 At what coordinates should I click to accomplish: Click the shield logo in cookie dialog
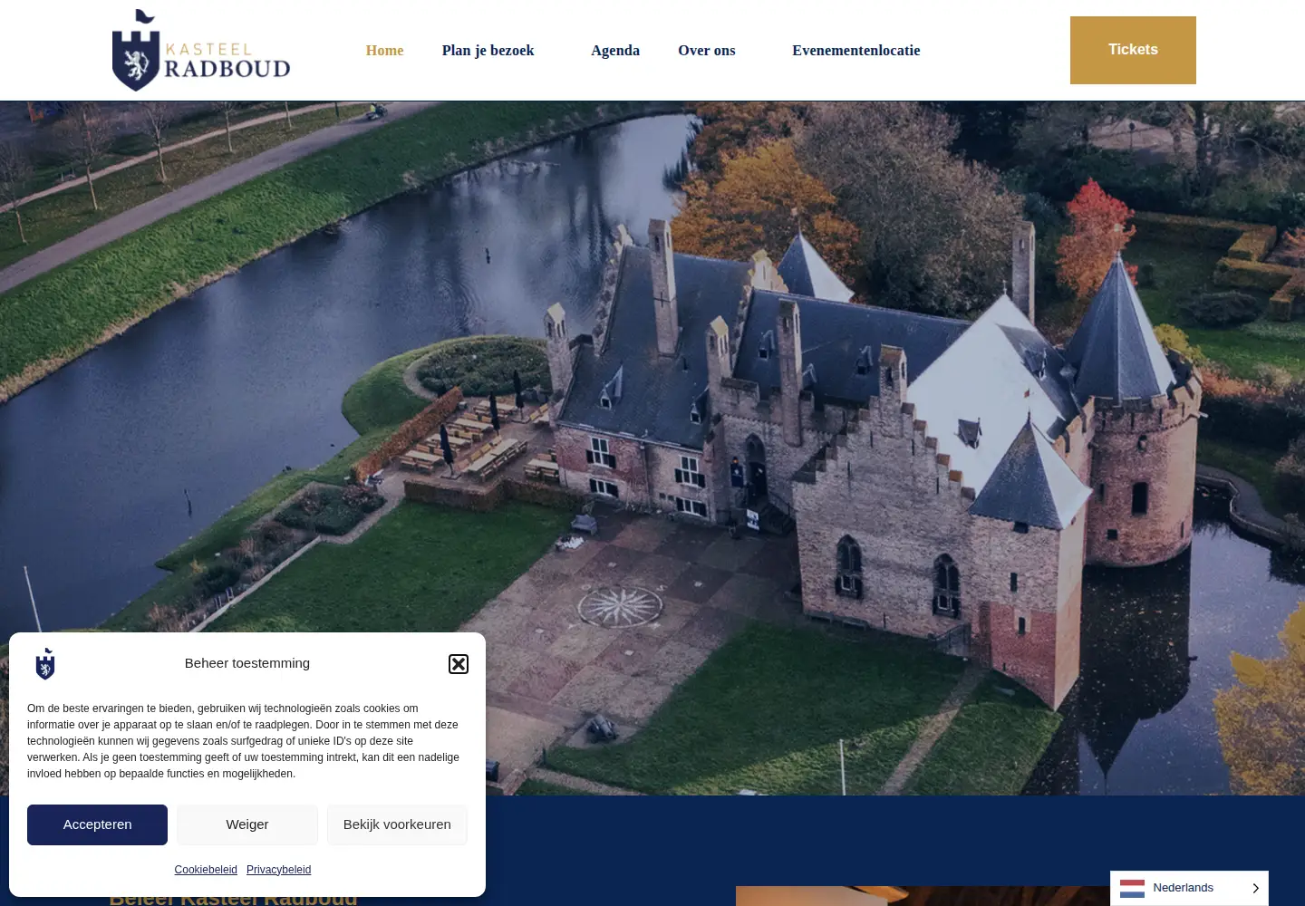click(45, 664)
